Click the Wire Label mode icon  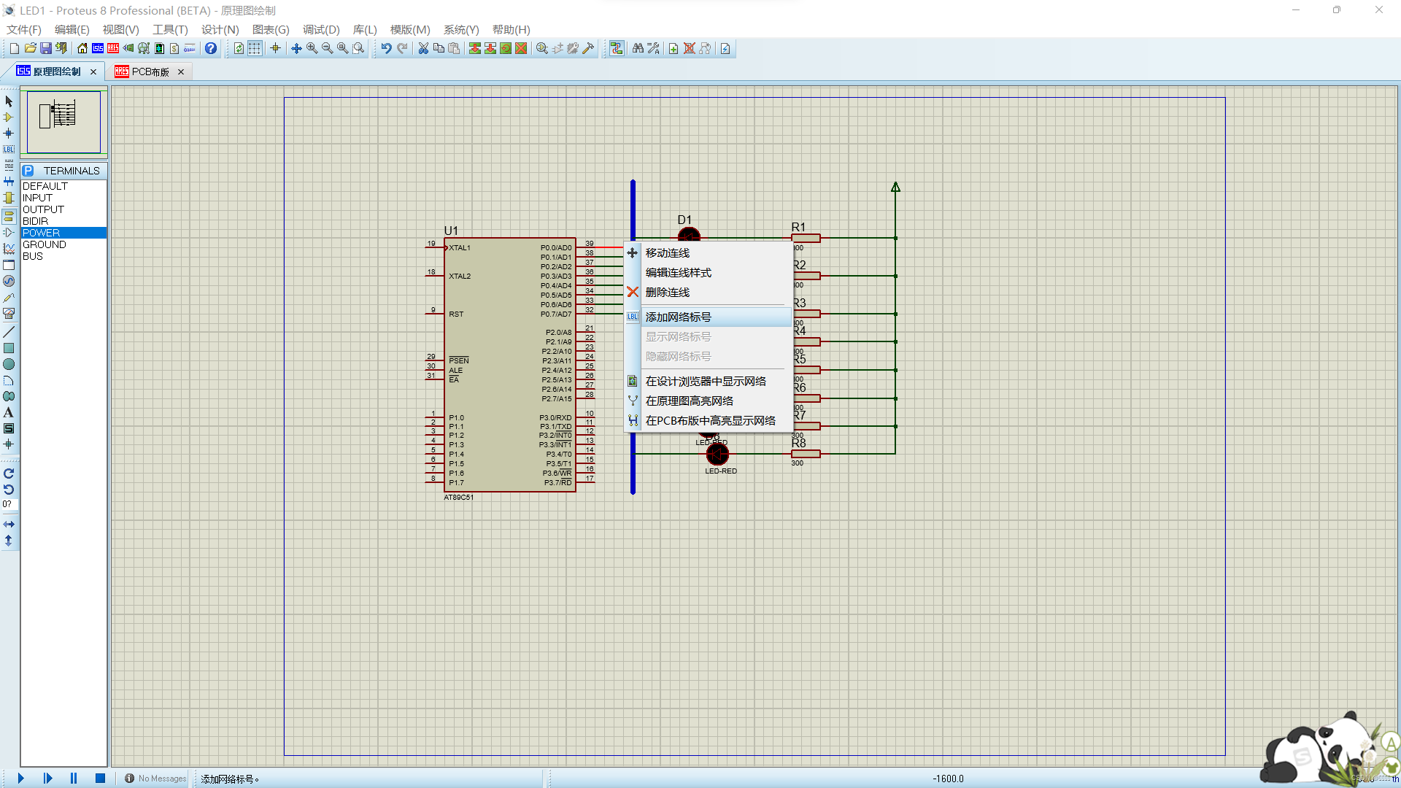point(9,149)
